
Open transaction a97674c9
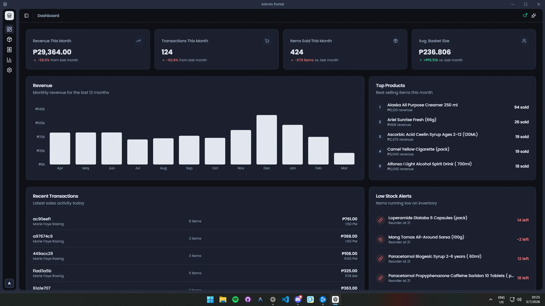pos(195,239)
